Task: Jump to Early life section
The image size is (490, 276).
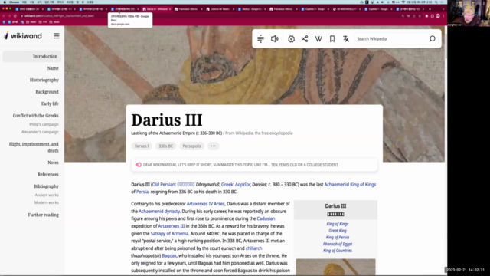Action: coord(50,104)
